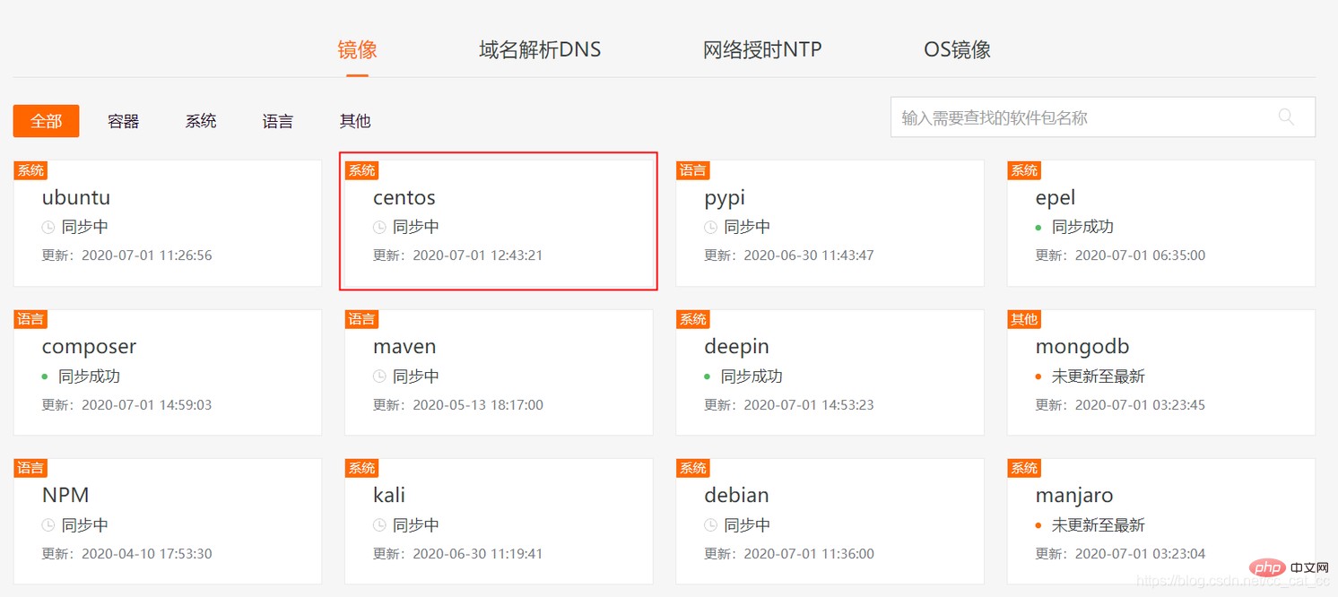Viewport: 1338px width, 597px height.
Task: Click the orange status dot on mongodb card
Action: (x=1038, y=376)
